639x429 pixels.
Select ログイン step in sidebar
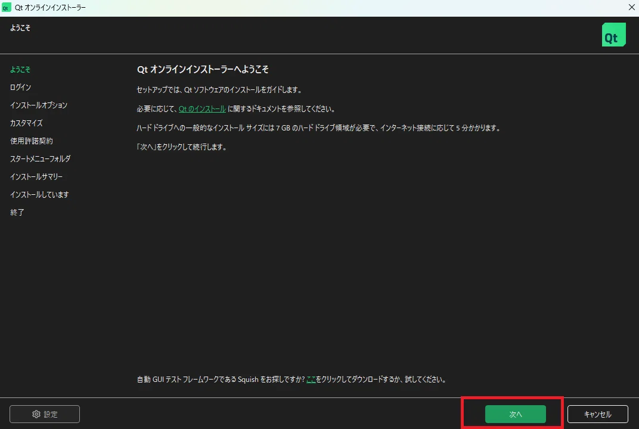(20, 87)
